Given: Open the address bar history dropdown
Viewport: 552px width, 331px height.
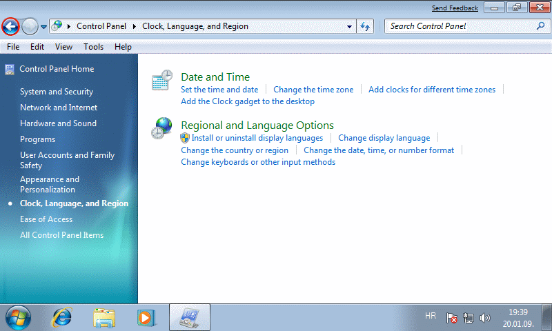Looking at the screenshot, I should click(x=349, y=26).
